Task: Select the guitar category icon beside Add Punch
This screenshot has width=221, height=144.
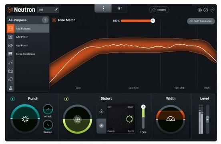Action: [x=10, y=46]
